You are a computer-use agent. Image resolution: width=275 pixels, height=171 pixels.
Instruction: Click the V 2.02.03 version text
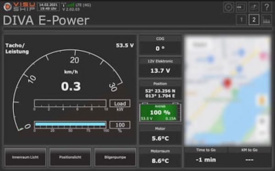[71, 9]
